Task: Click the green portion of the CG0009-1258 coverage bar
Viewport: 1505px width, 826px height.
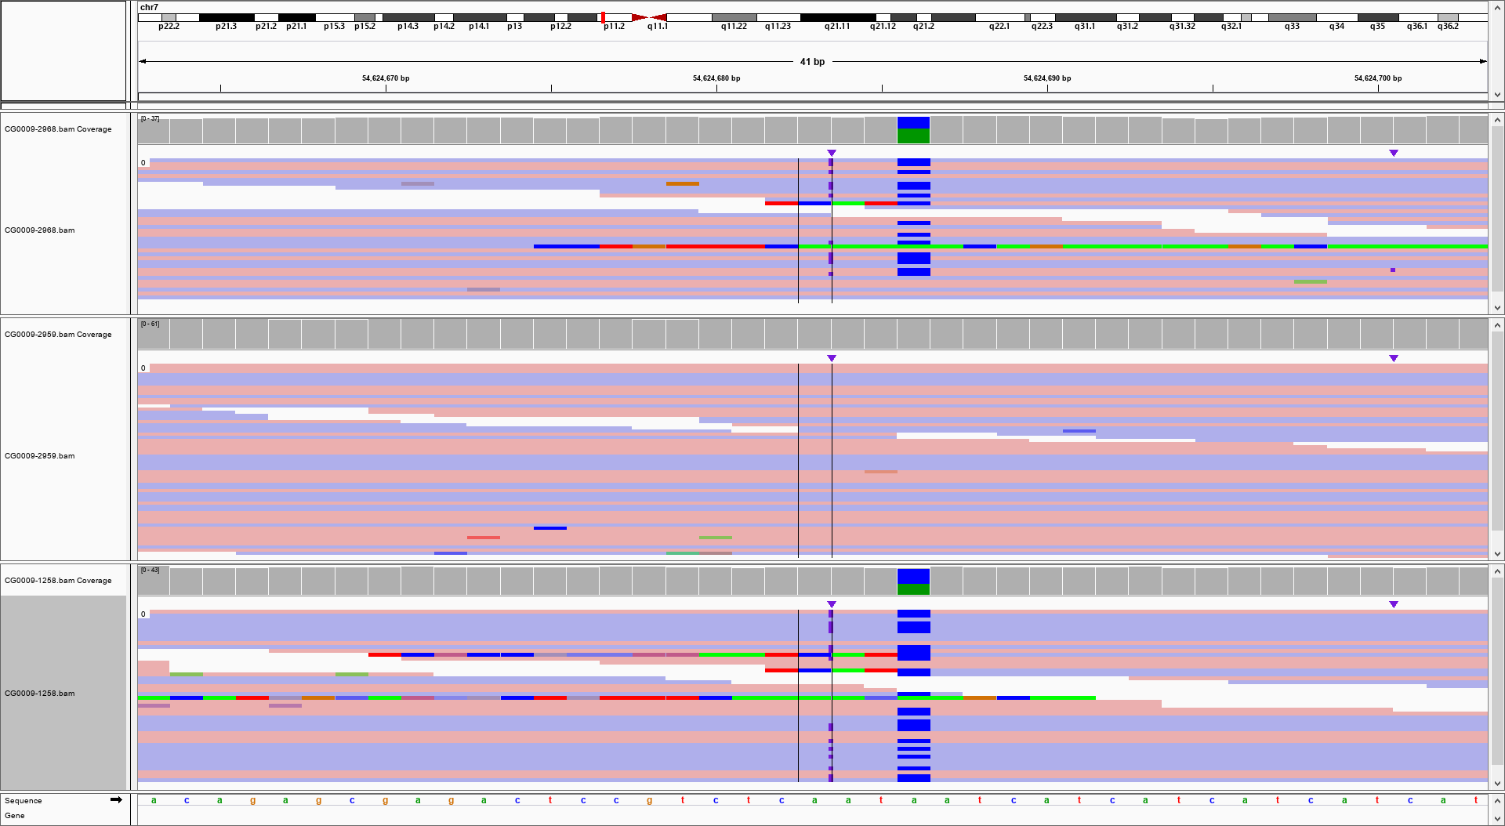Action: click(913, 587)
